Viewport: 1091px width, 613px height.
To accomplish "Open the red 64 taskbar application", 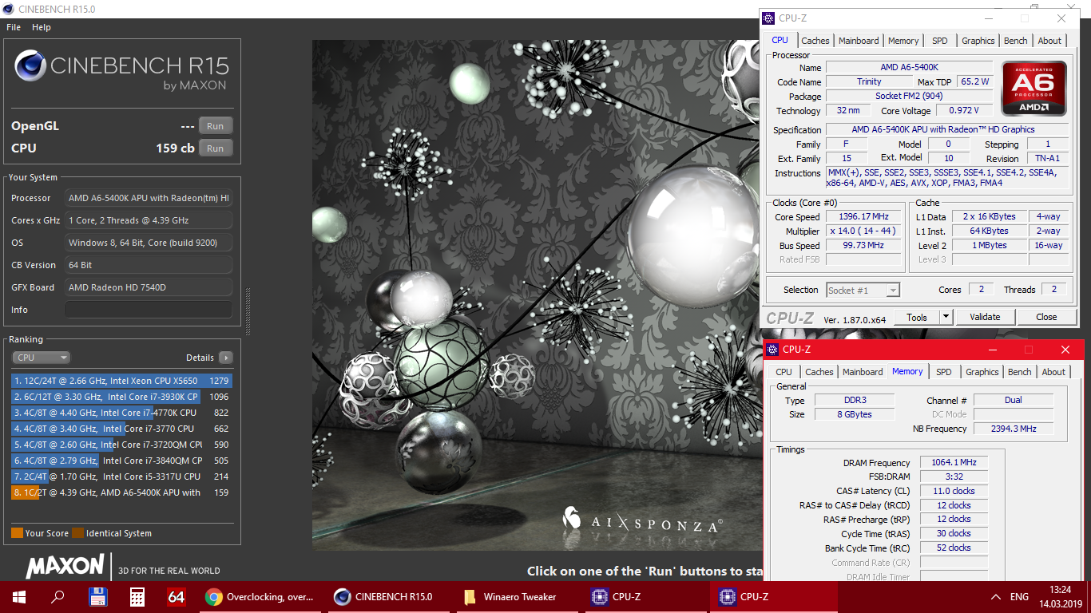I will [x=177, y=596].
